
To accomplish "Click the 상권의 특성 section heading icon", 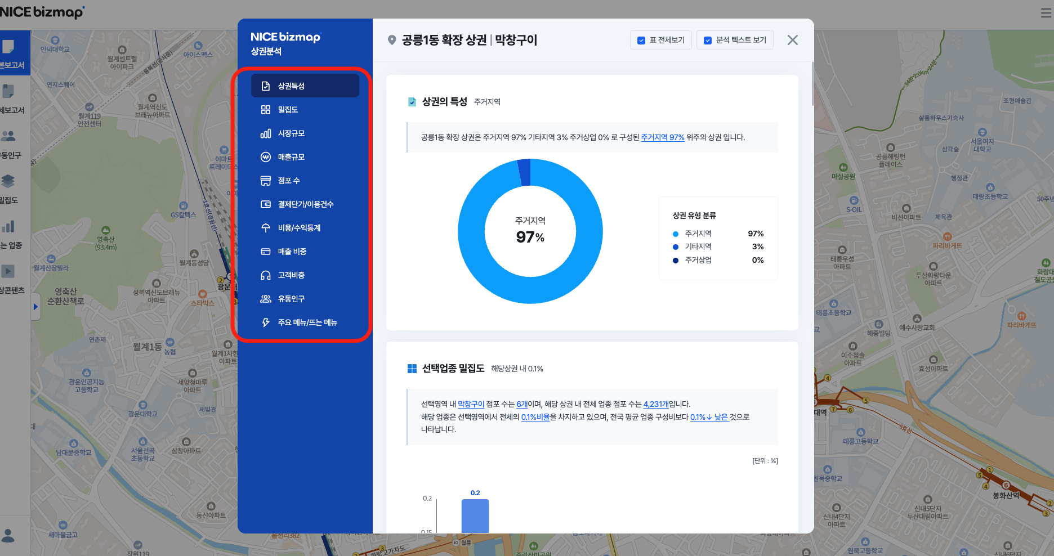I will coord(412,102).
